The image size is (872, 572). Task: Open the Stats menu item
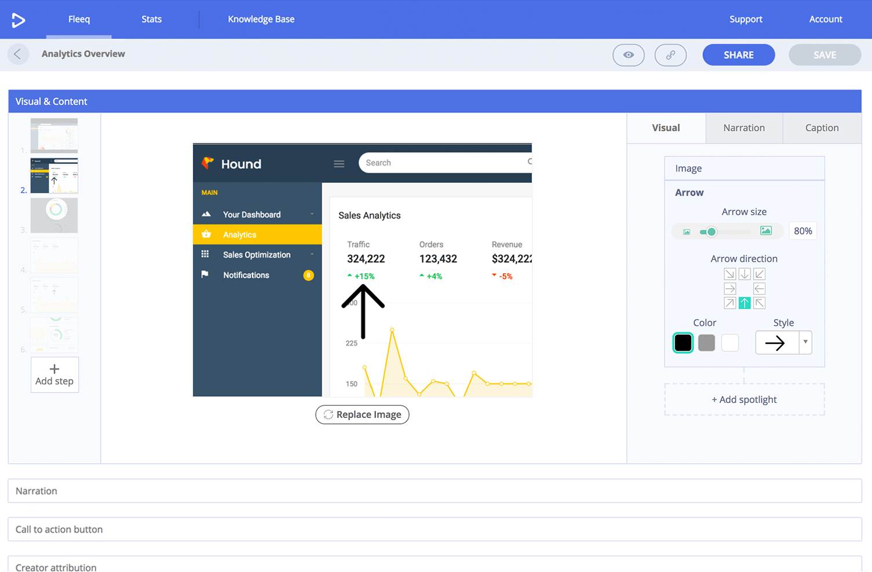[x=151, y=19]
